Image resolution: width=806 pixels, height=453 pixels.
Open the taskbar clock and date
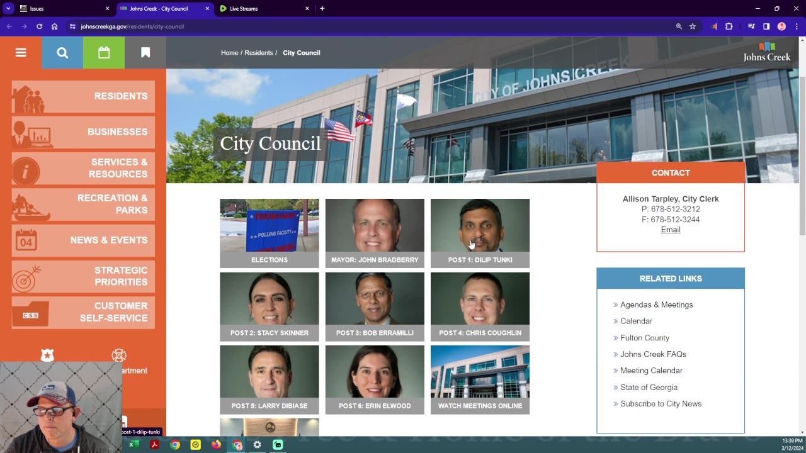(x=792, y=444)
